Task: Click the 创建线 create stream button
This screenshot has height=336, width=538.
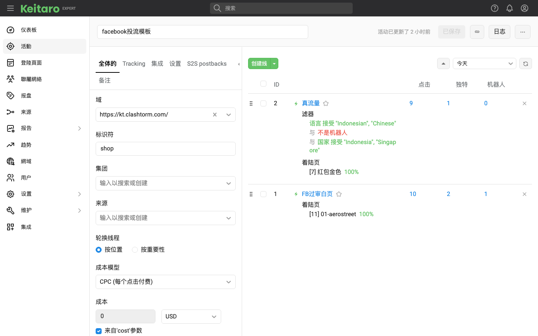Action: [x=259, y=63]
